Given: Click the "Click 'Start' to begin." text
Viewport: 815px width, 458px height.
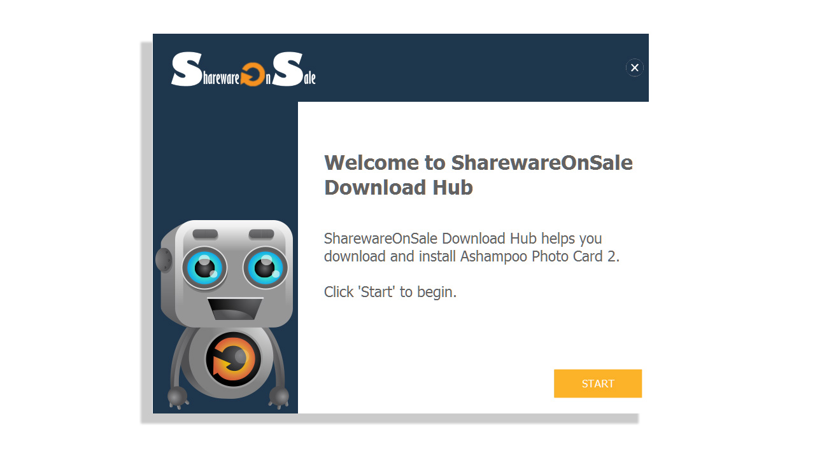Looking at the screenshot, I should click(x=390, y=292).
